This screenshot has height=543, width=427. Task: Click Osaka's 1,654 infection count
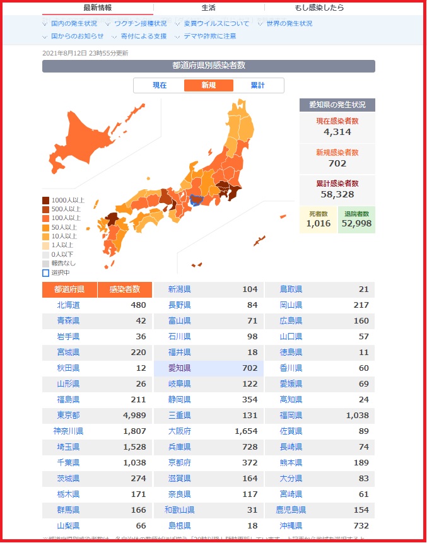point(246,431)
